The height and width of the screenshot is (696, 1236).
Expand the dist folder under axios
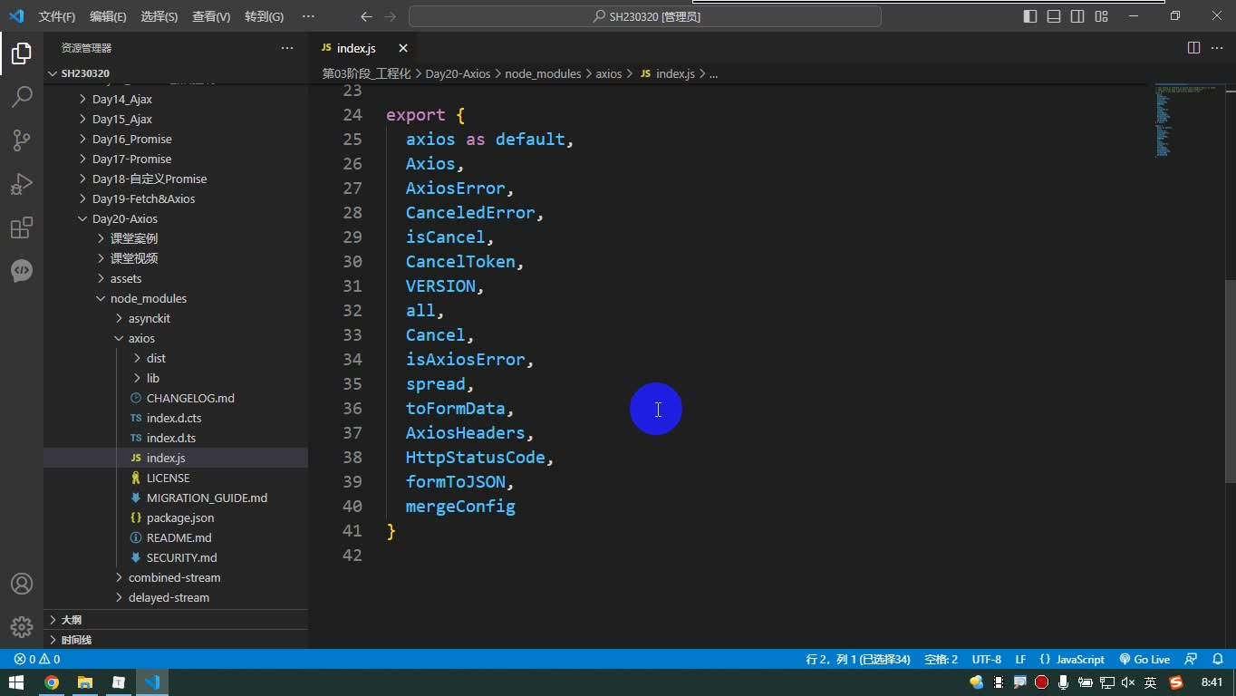pyautogui.click(x=176, y=358)
